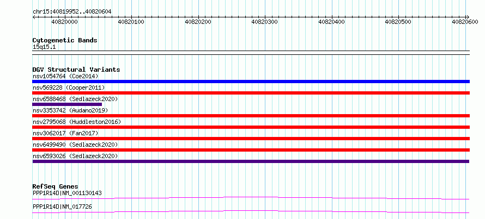
Task: Click the nsv3062017 (Fan2017) label
Action: pyautogui.click(x=65, y=133)
